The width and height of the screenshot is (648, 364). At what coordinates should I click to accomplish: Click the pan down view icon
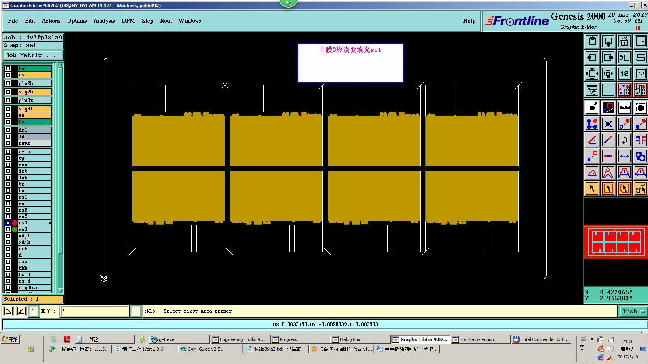[x=608, y=41]
